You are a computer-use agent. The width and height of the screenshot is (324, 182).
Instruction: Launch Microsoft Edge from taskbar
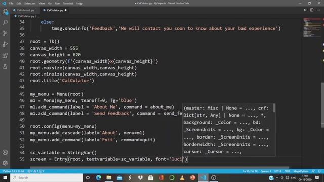point(98,177)
